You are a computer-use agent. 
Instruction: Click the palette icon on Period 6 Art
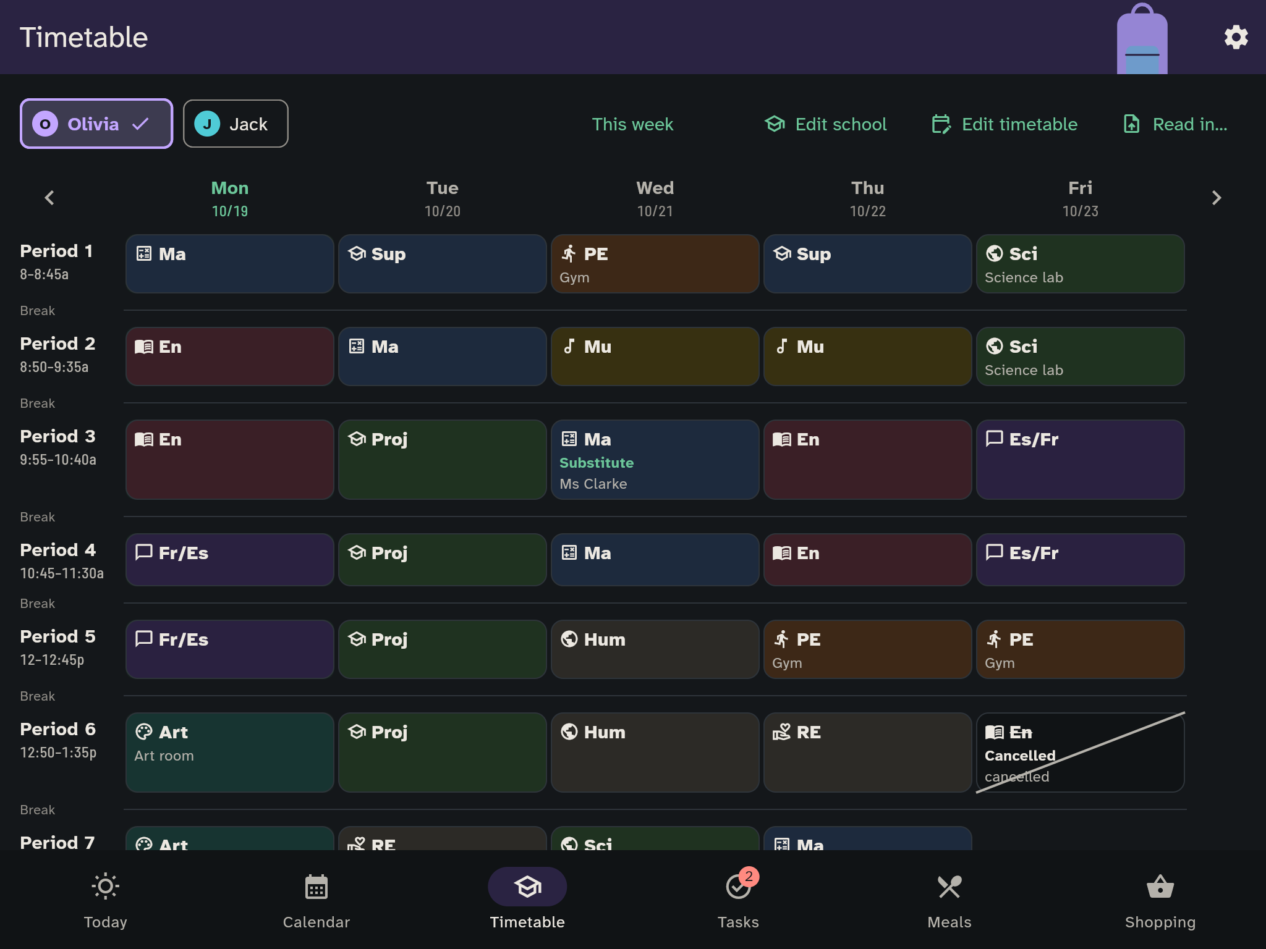click(x=144, y=732)
